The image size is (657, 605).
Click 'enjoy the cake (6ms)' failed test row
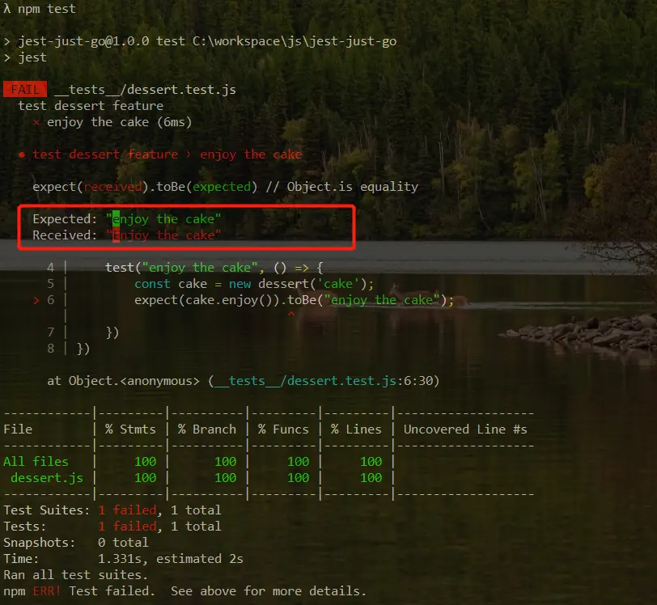tap(112, 122)
